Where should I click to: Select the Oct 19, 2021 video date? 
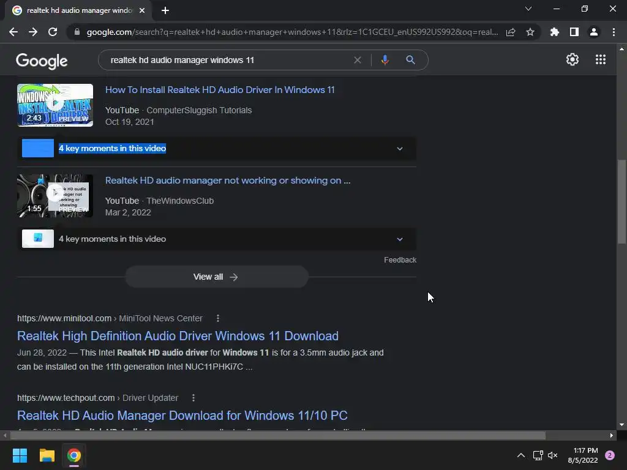click(130, 122)
